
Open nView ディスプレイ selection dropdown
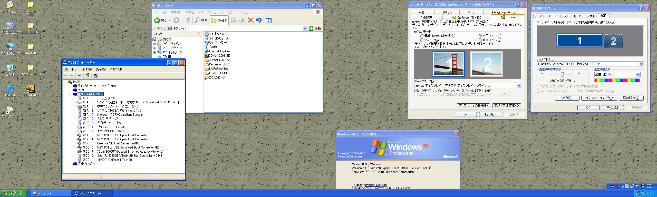pyautogui.click(x=519, y=86)
